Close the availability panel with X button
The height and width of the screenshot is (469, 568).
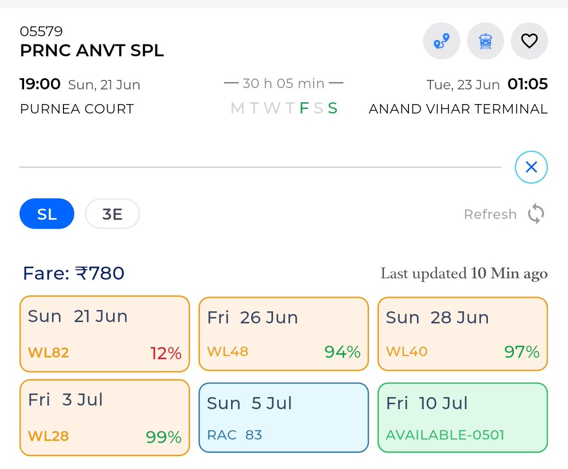click(531, 167)
